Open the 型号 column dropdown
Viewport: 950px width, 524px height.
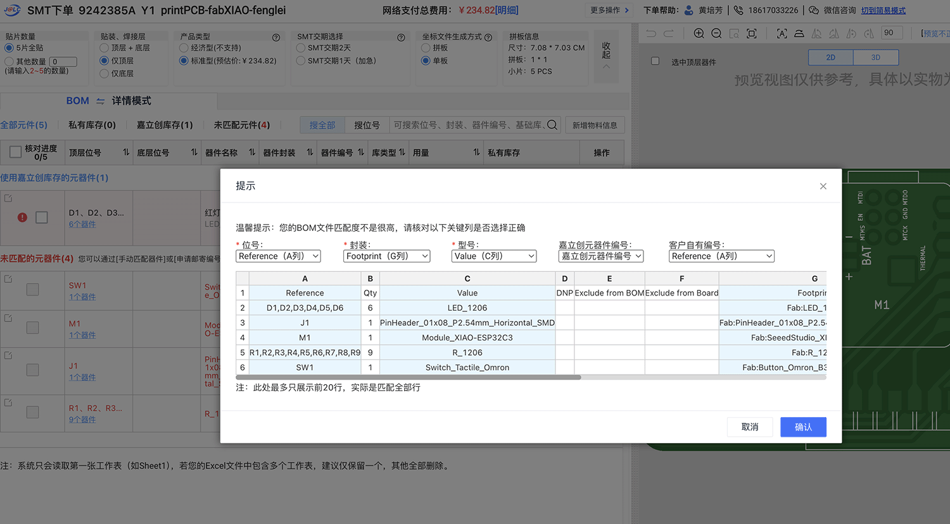tap(494, 256)
